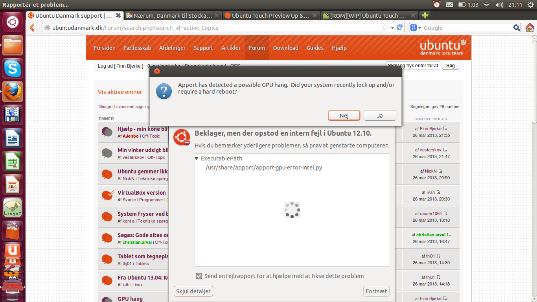This screenshot has height=302, width=537.
Task: Click the ubuntu denmark loco team logo
Action: [443, 48]
